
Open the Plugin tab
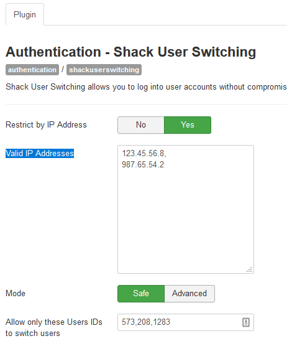click(x=25, y=14)
